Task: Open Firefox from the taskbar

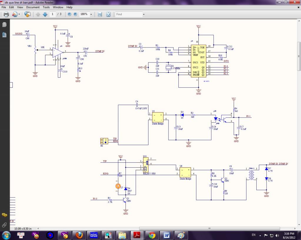Action: 79,235
